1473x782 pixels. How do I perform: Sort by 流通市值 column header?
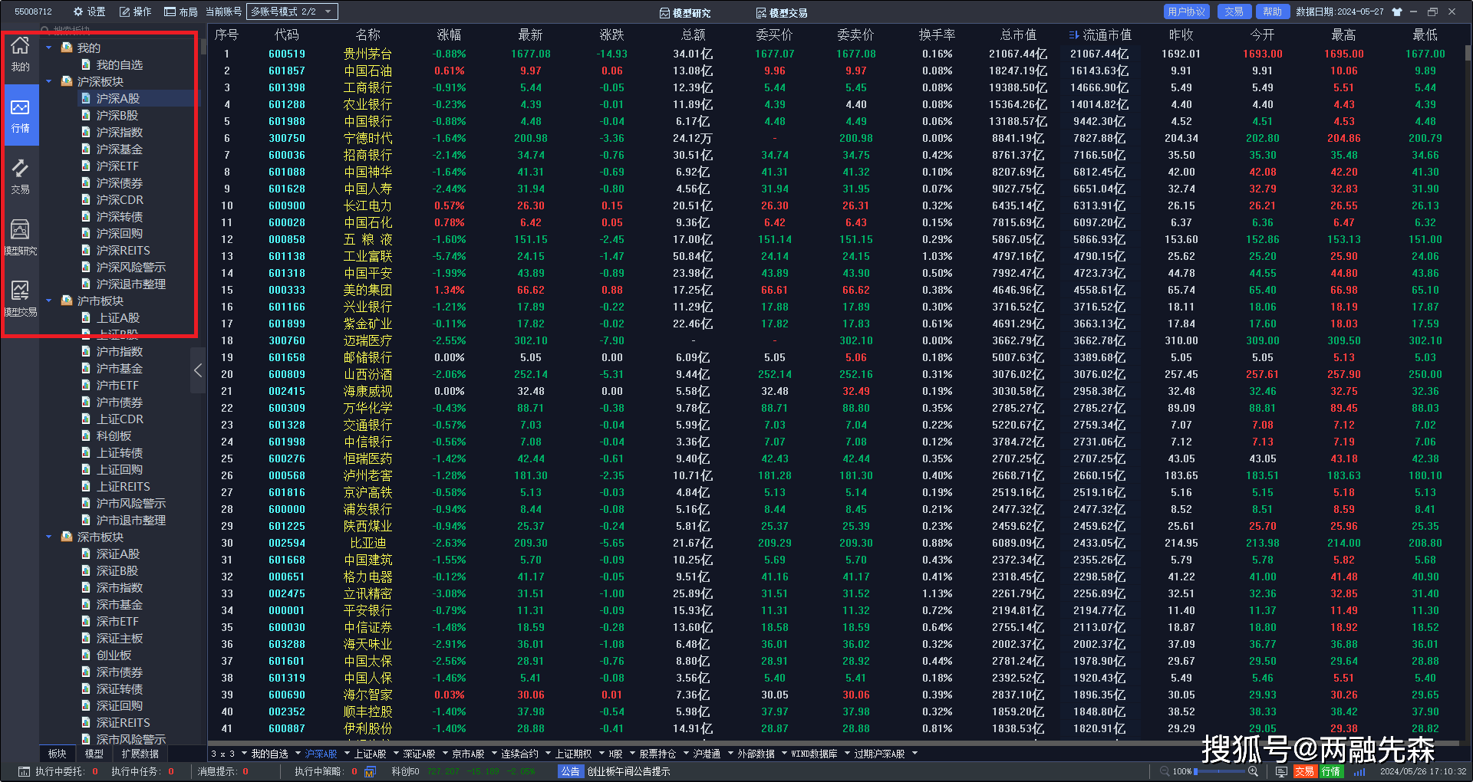coord(1106,34)
